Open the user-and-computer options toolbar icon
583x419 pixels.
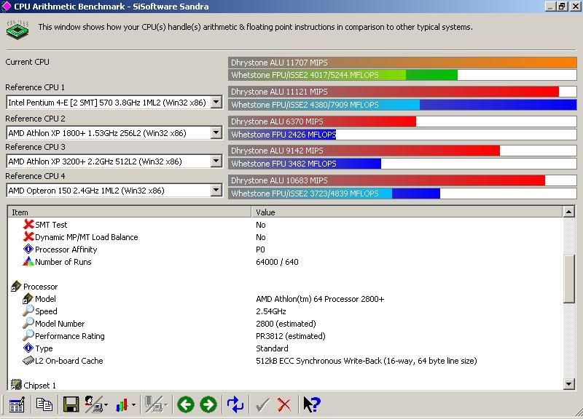click(x=94, y=404)
